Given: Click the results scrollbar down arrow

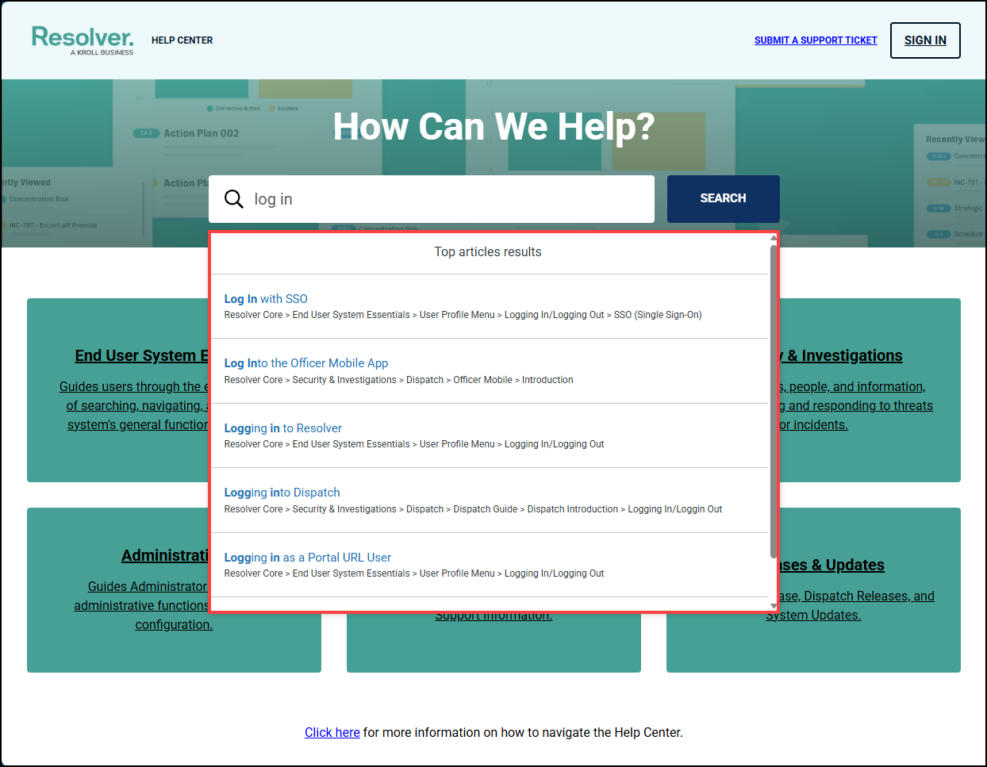Looking at the screenshot, I should tap(774, 606).
